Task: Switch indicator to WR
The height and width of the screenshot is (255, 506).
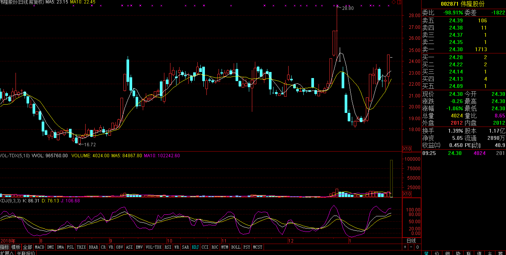Action: click(x=176, y=247)
